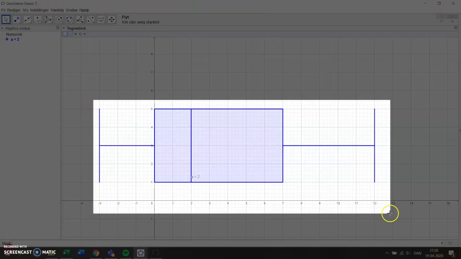
Task: Show hidden system tray icons
Action: click(x=387, y=253)
